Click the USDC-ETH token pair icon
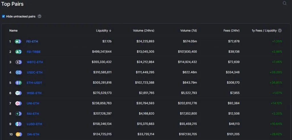Viewport: 292px width, 140px height. pyautogui.click(x=19, y=72)
